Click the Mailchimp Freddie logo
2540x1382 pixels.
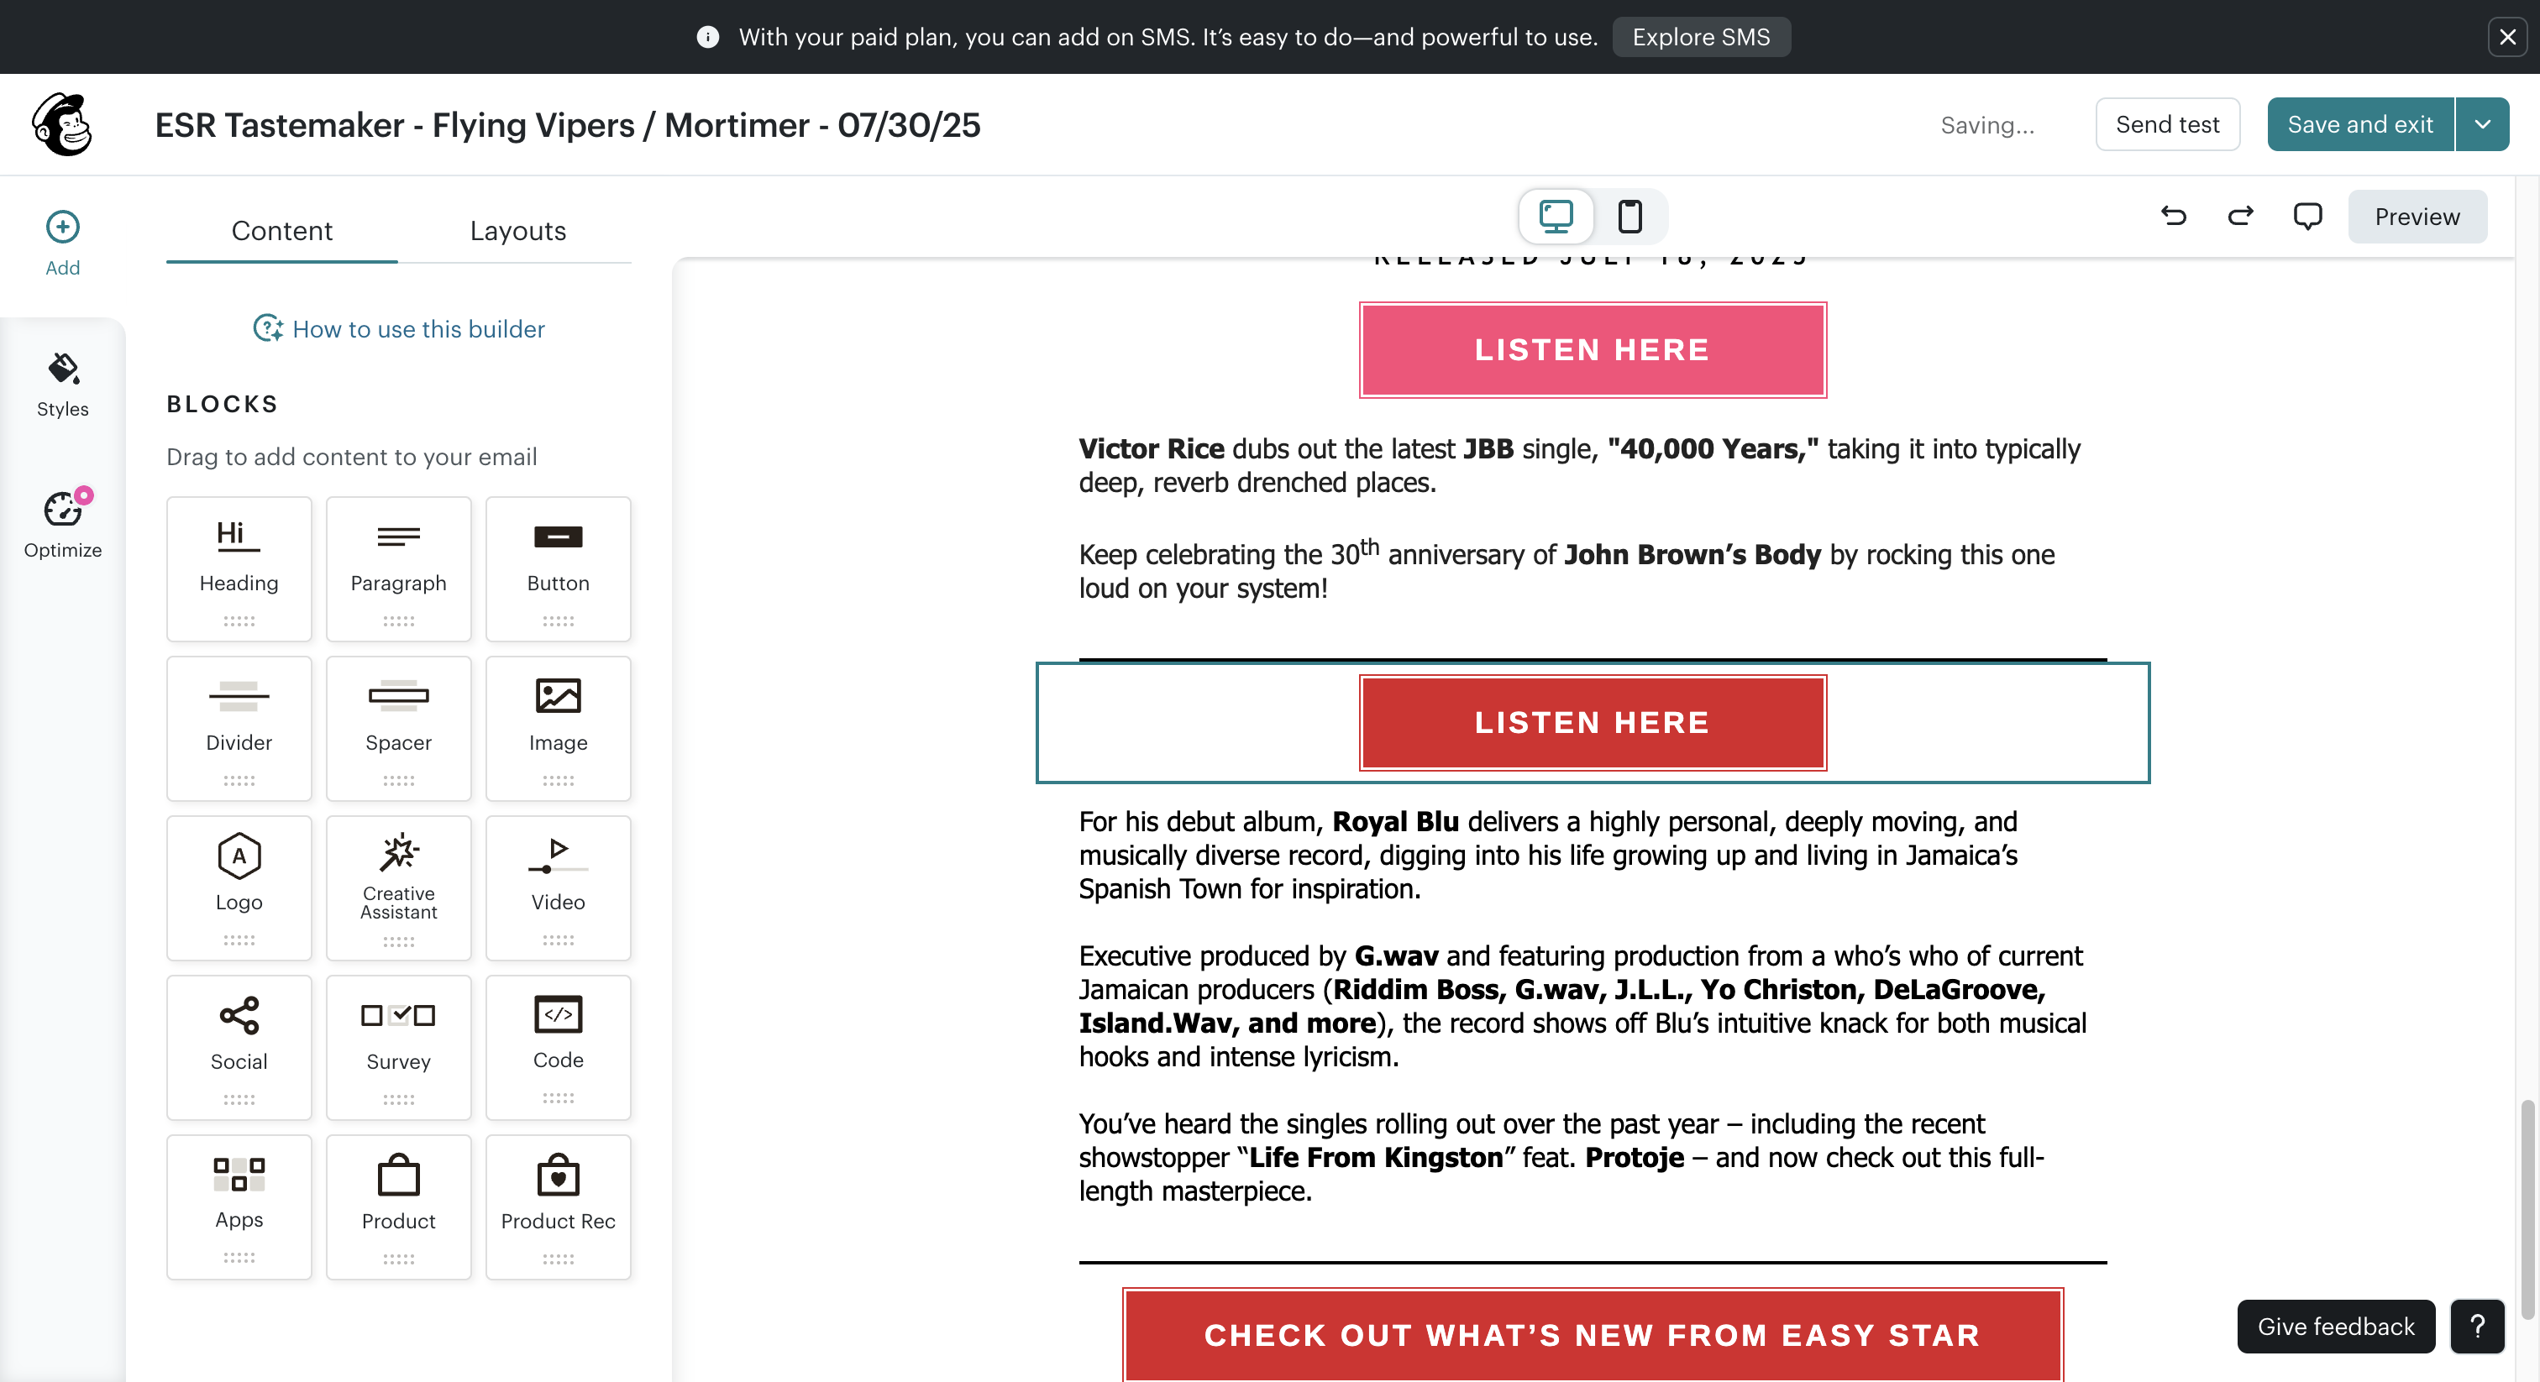pyautogui.click(x=62, y=125)
